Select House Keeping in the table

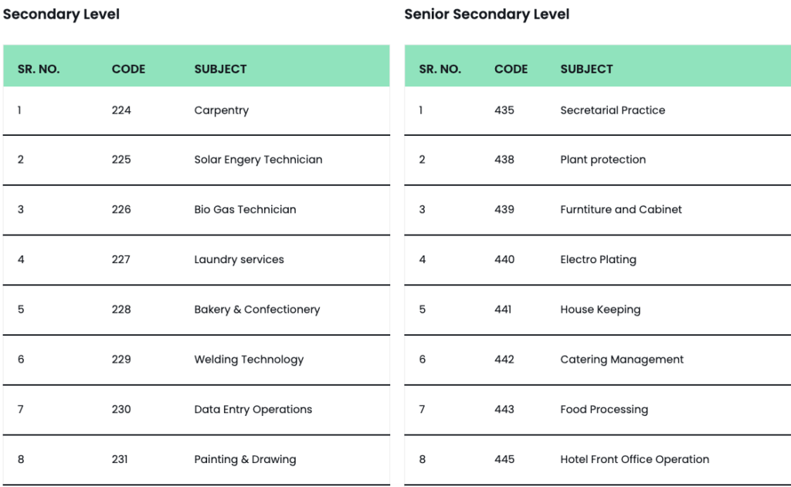coord(600,309)
